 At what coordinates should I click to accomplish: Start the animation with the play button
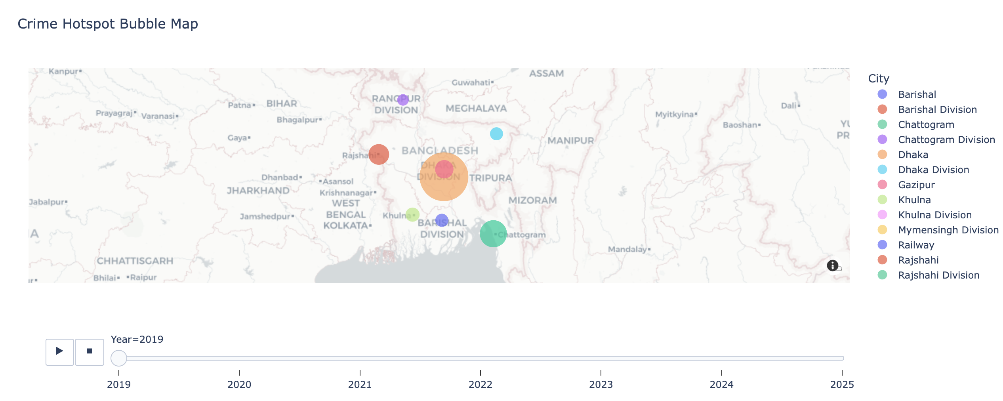point(59,352)
